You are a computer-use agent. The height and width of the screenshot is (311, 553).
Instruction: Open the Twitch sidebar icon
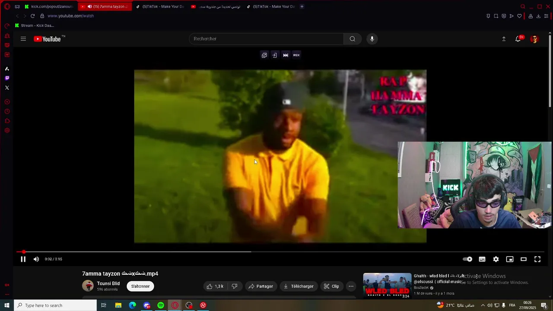7,78
